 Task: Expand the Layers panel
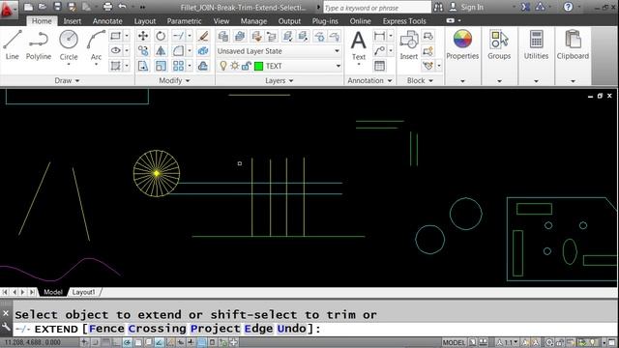280,80
